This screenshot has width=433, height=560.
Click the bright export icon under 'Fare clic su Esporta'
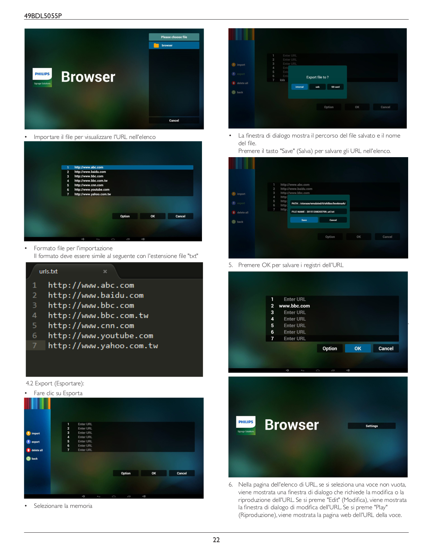28,442
